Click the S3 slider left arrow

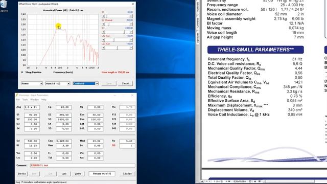pos(103,32)
